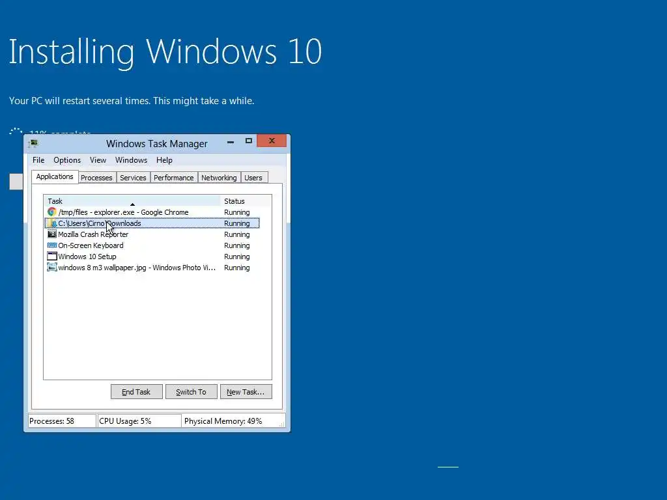Click the Chrome icon in the task list
667x500 pixels.
point(52,212)
